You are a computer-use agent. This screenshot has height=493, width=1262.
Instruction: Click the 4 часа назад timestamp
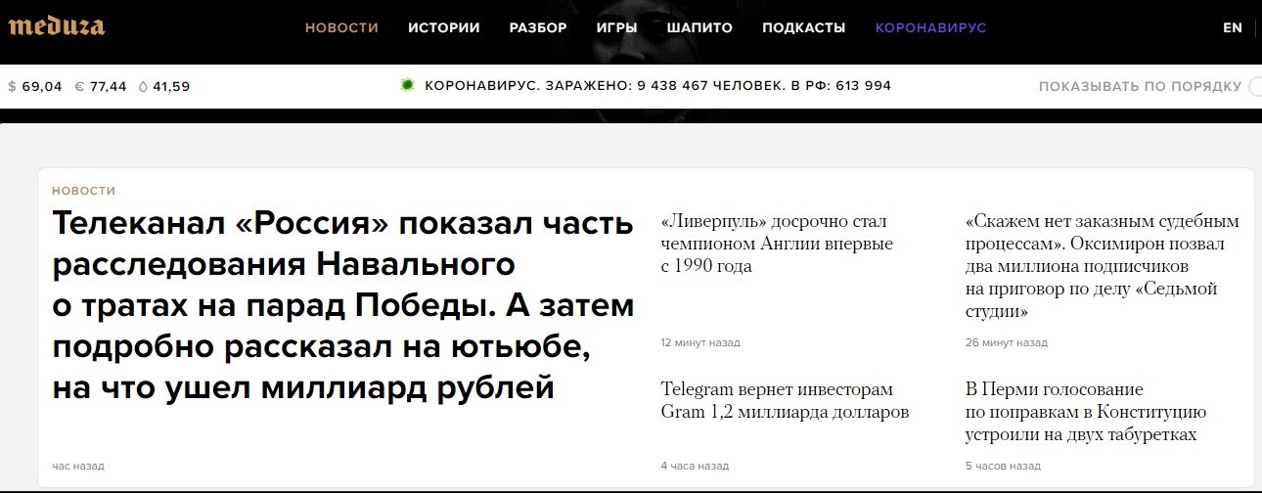pyautogui.click(x=695, y=467)
